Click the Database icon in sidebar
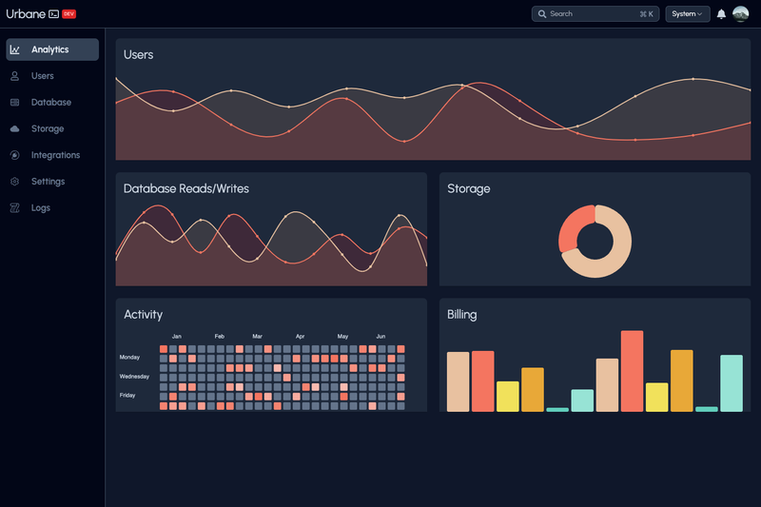761x507 pixels. [15, 103]
